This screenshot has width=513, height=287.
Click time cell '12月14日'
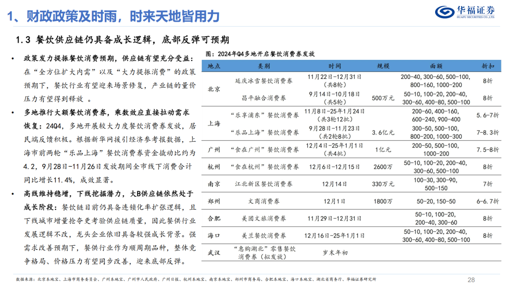coord(334,184)
